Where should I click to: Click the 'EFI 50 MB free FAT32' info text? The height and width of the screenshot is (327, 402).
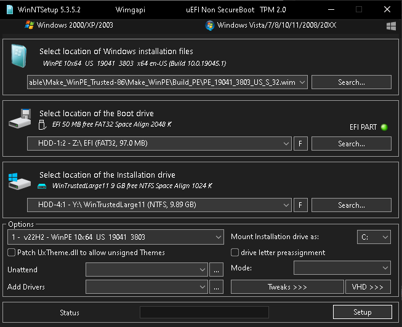click(x=112, y=124)
